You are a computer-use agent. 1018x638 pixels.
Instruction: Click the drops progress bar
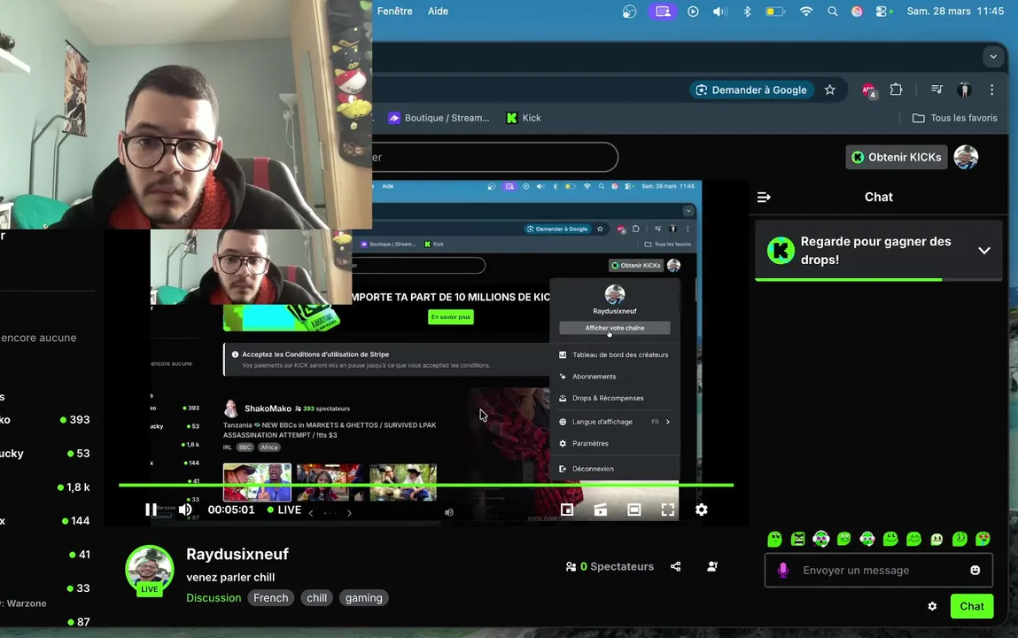(878, 280)
